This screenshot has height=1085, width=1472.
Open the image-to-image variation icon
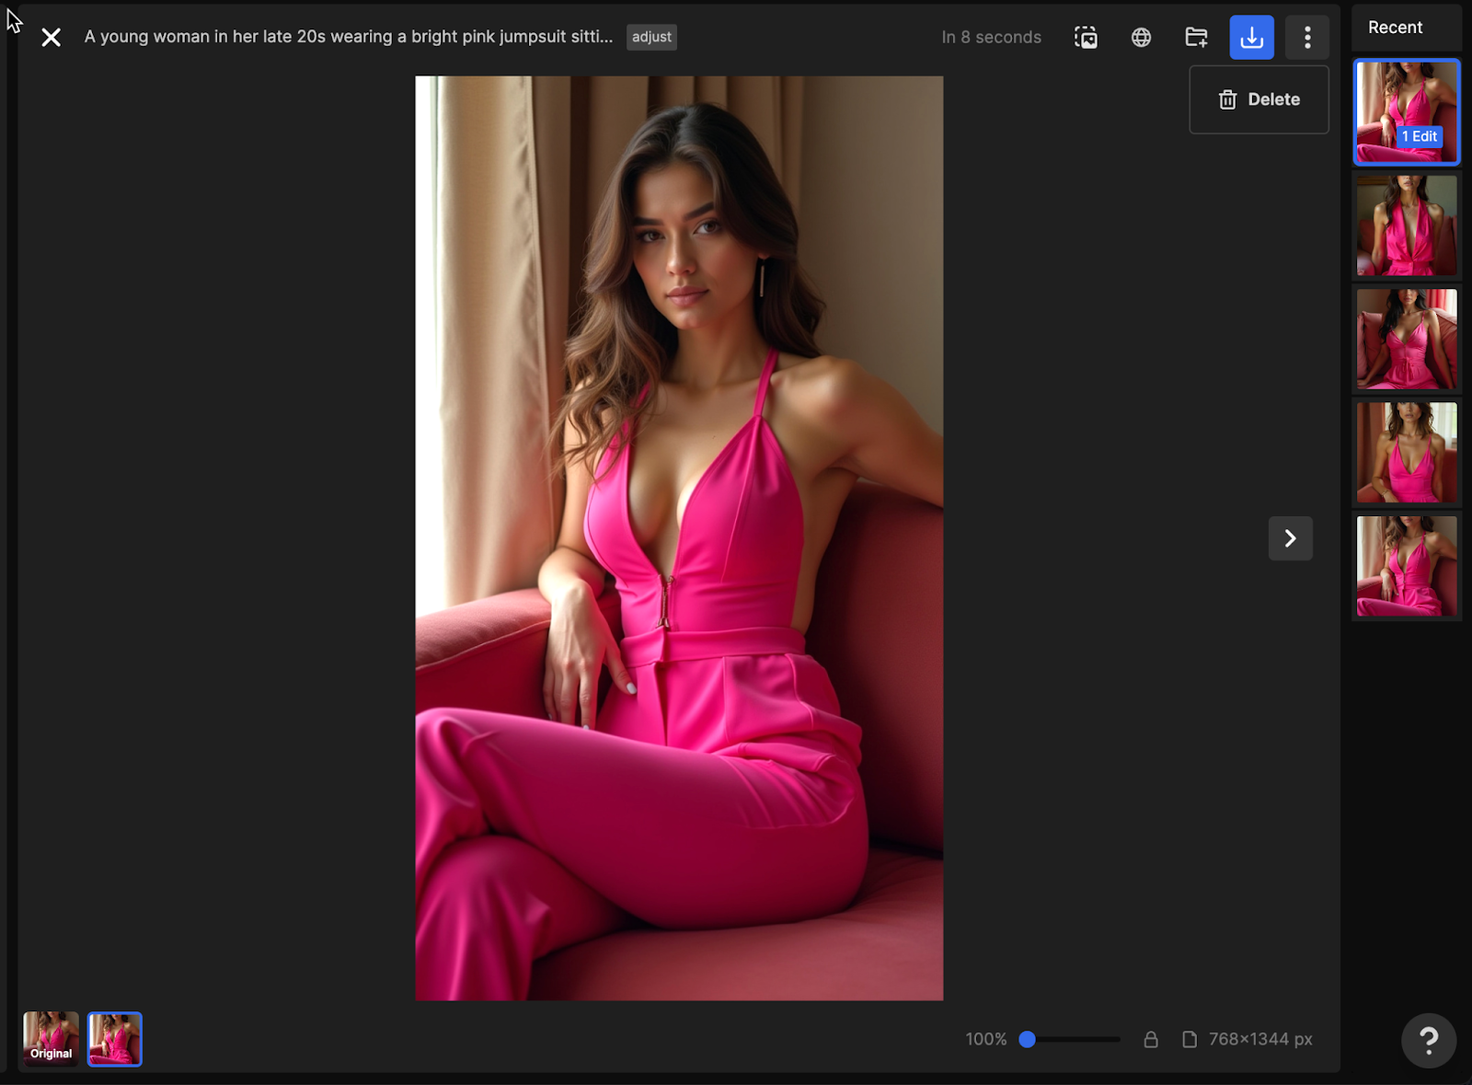(x=1086, y=37)
